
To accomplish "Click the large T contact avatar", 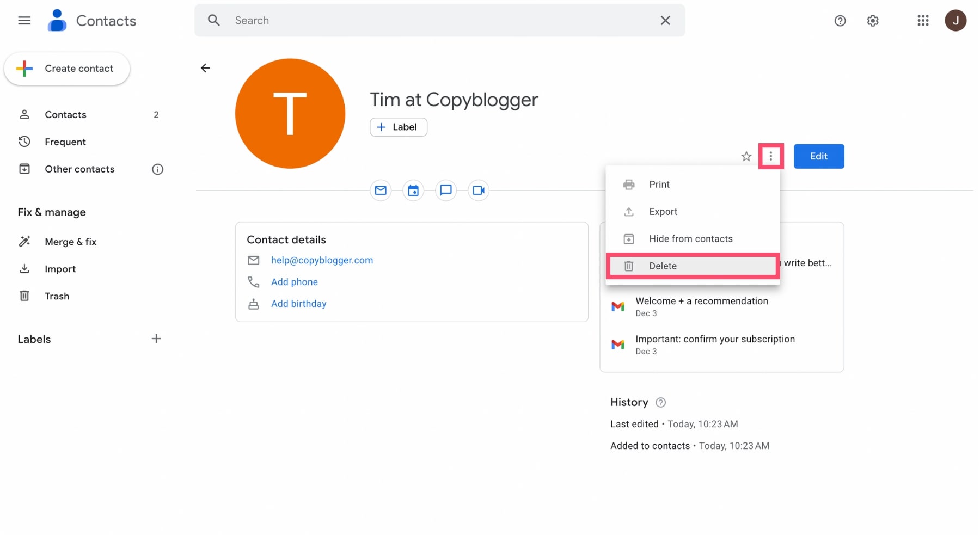I will pyautogui.click(x=290, y=114).
